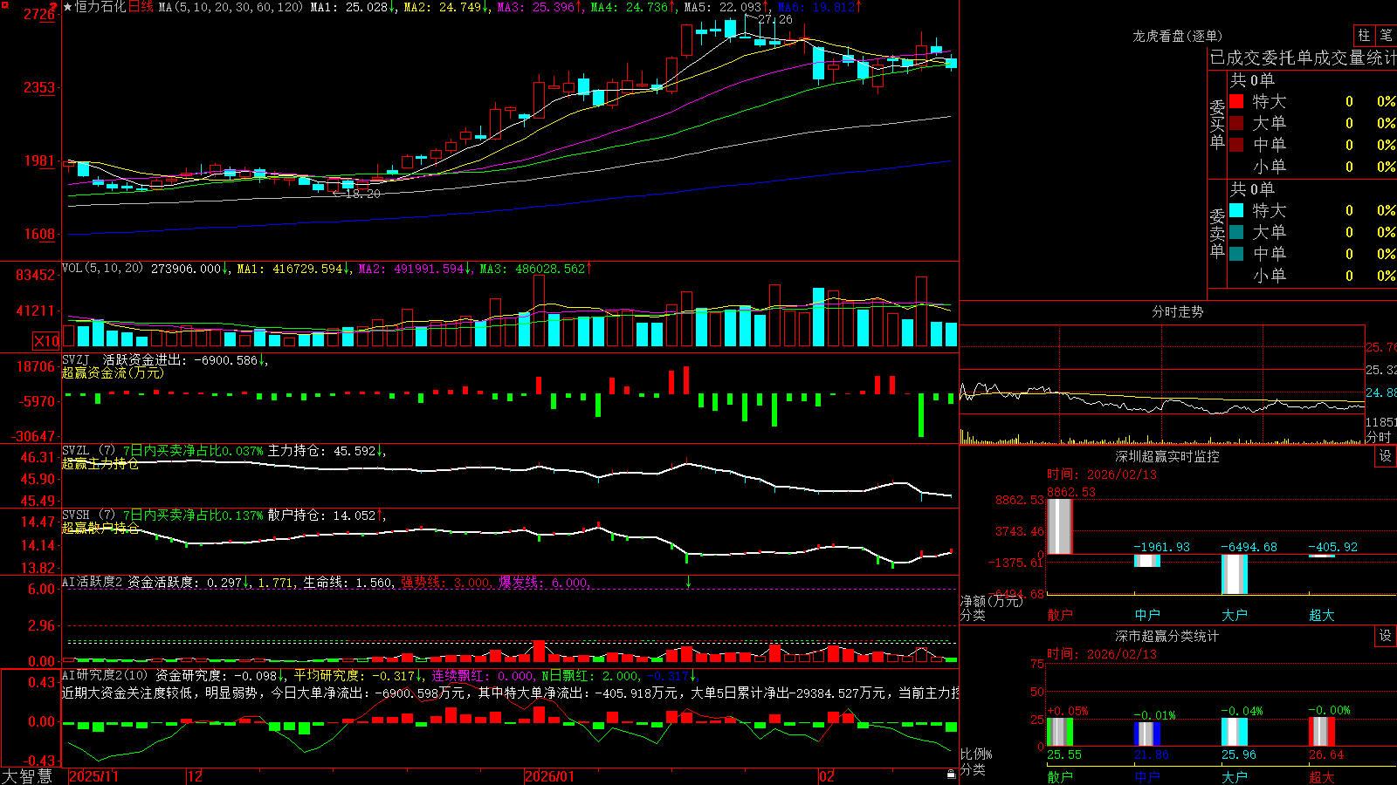This screenshot has width=1397, height=785.
Task: Click the 爆发线: 6.000 label
Action: point(544,582)
